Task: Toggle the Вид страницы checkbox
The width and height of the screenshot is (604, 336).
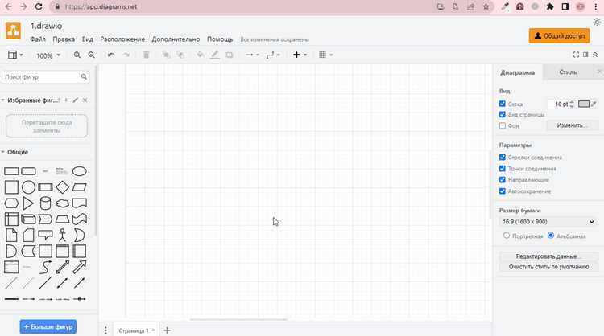Action: (503, 115)
